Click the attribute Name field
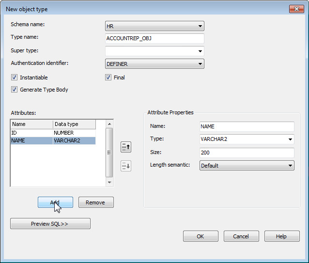Image resolution: width=309 pixels, height=263 pixels. 247,126
